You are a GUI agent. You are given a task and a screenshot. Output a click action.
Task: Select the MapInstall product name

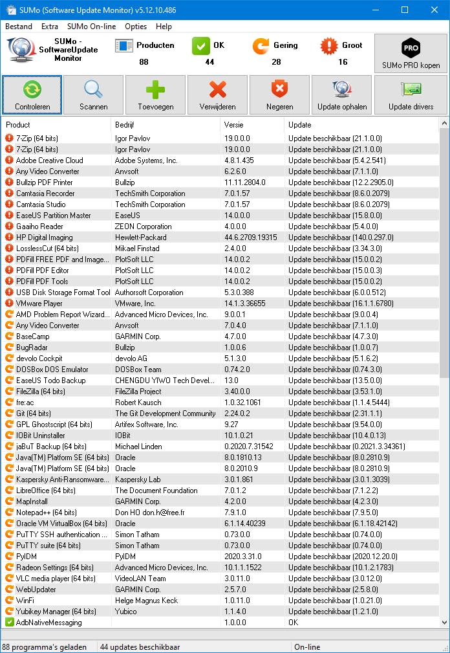pyautogui.click(x=32, y=502)
